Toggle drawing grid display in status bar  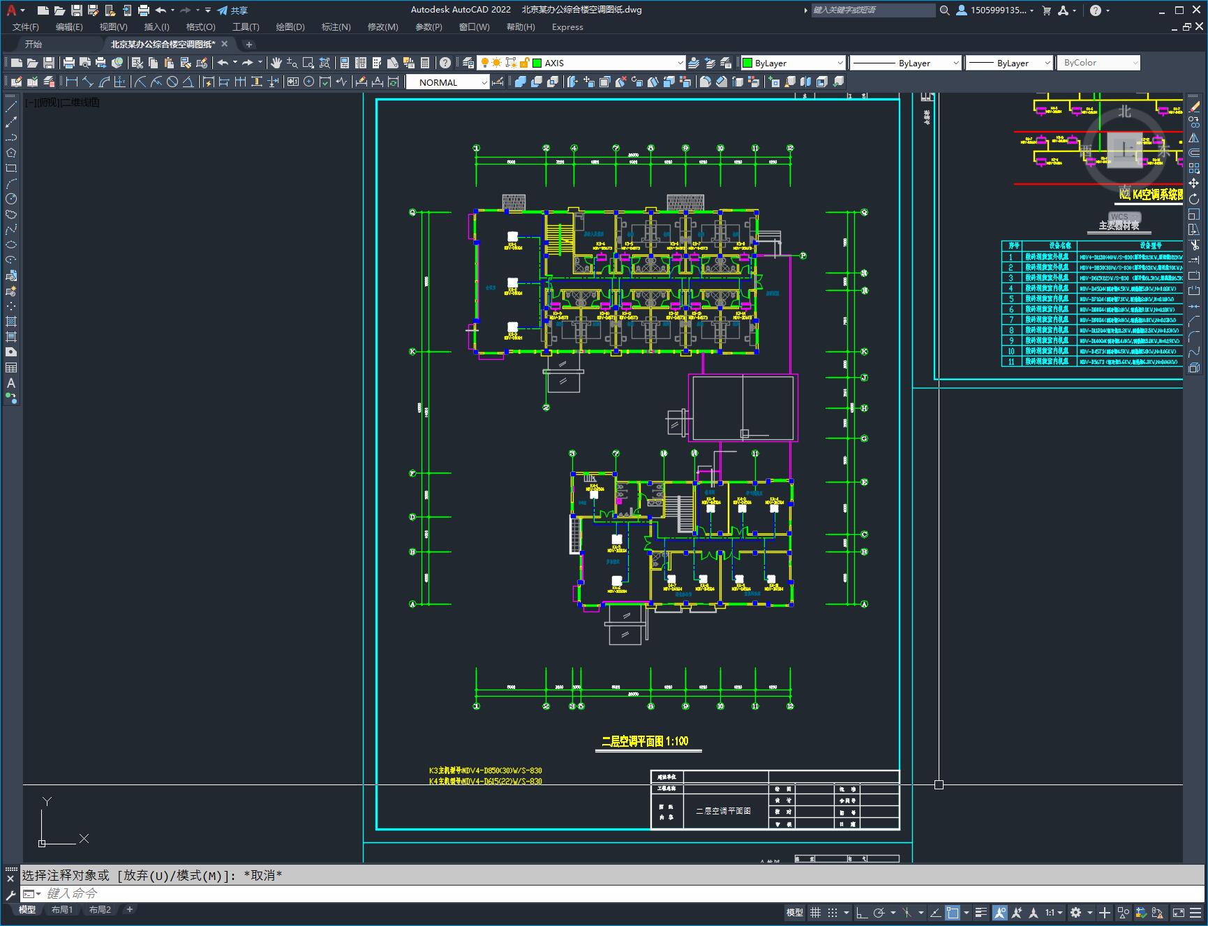point(815,912)
